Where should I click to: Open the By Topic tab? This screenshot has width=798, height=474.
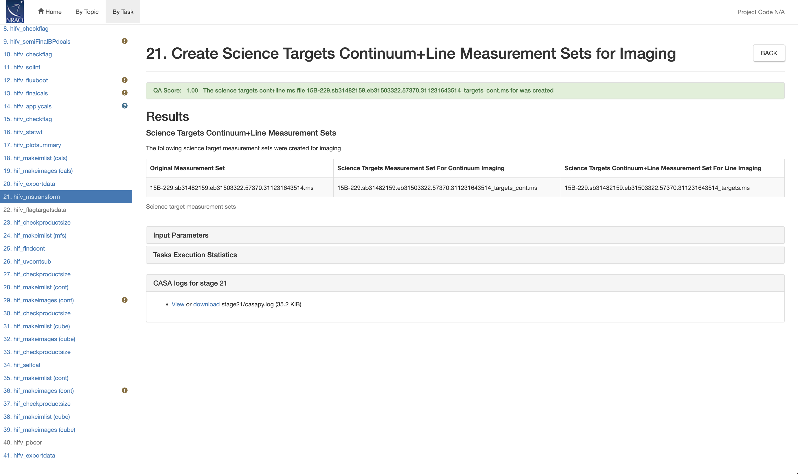tap(87, 12)
